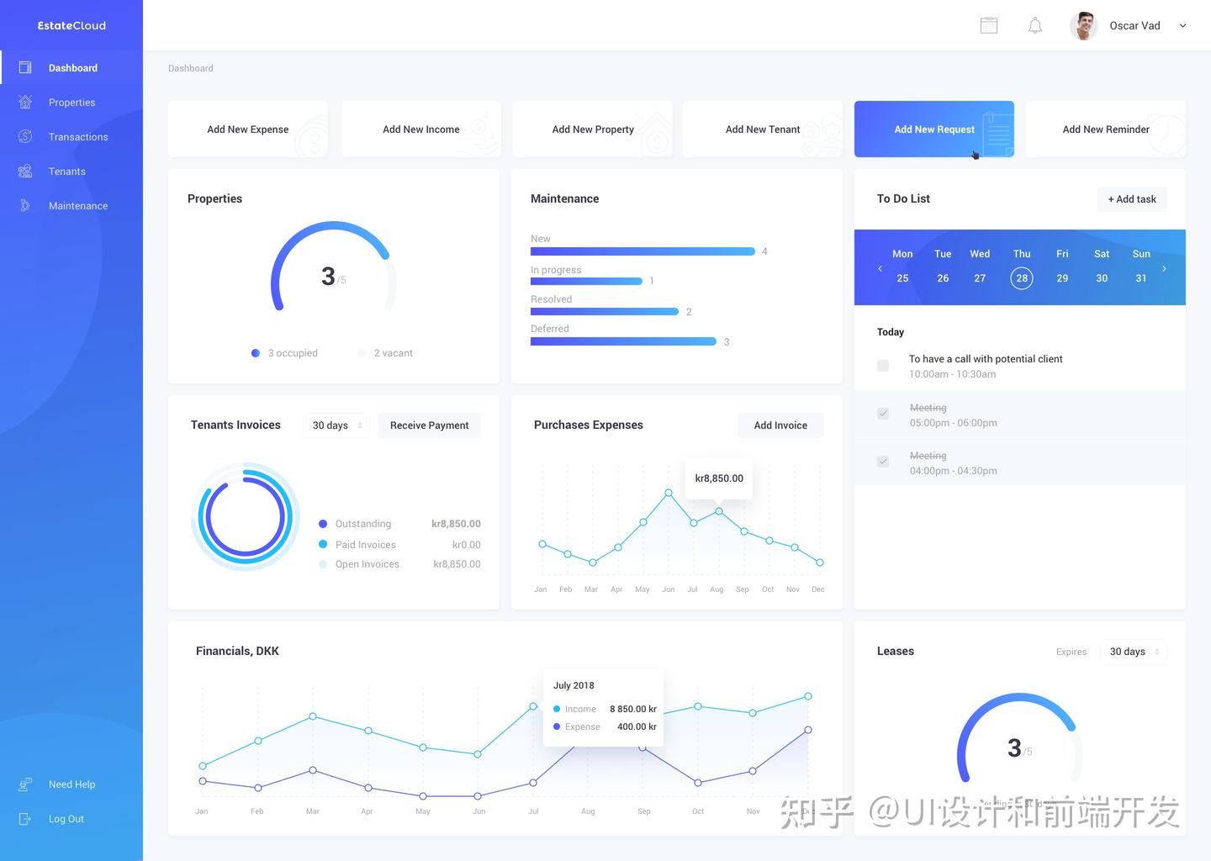Viewport: 1211px width, 861px height.
Task: Click the Need Help icon in sidebar
Action: (x=25, y=784)
